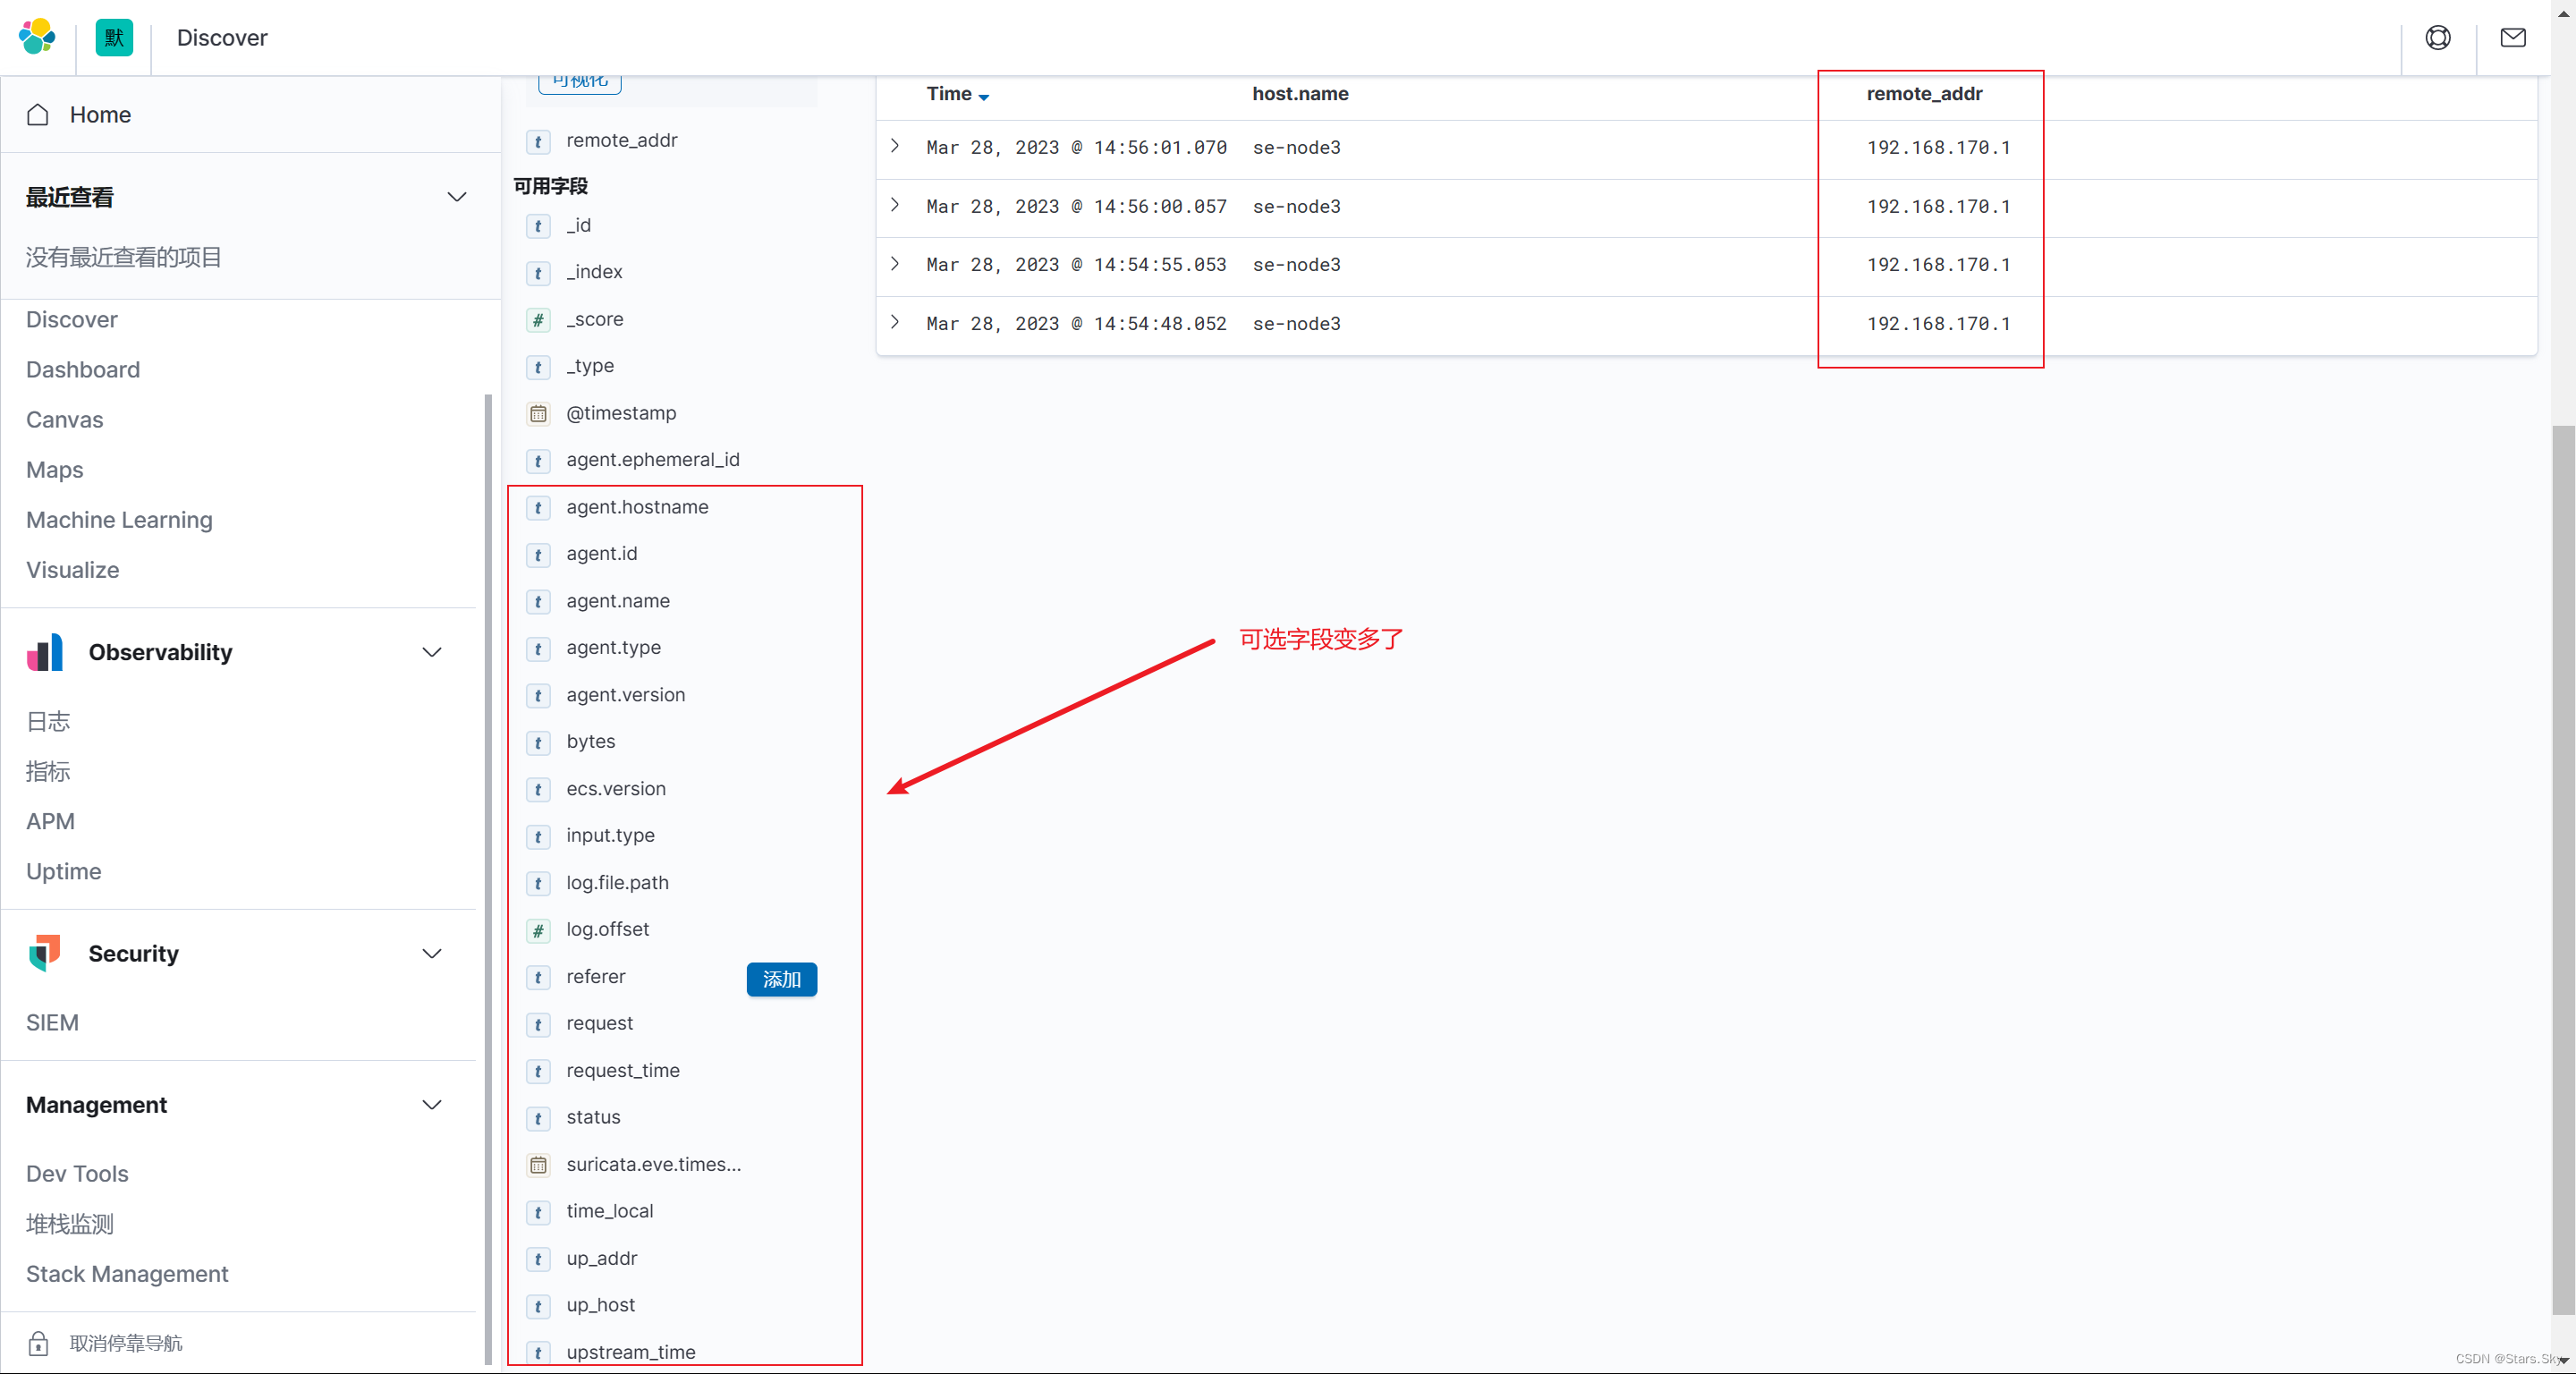Click the Security shield icon in the sidebar
2576x1374 pixels.
(45, 953)
